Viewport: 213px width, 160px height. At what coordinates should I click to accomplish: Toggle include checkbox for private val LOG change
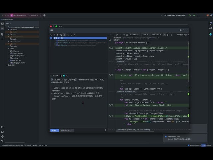coord(112,75)
